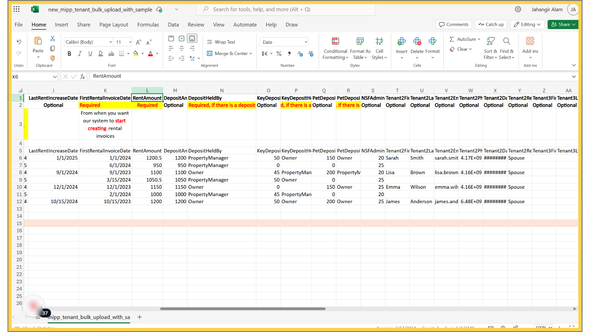Viewport: 590px width, 332px height.
Task: Apply percent style format
Action: coord(279,54)
